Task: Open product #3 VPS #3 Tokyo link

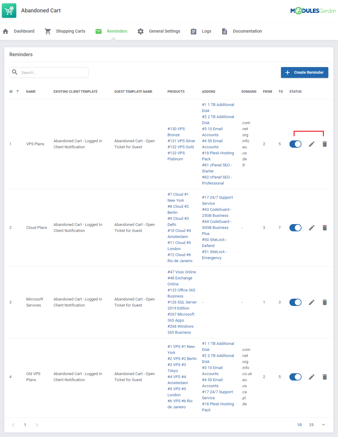Action: click(x=177, y=368)
